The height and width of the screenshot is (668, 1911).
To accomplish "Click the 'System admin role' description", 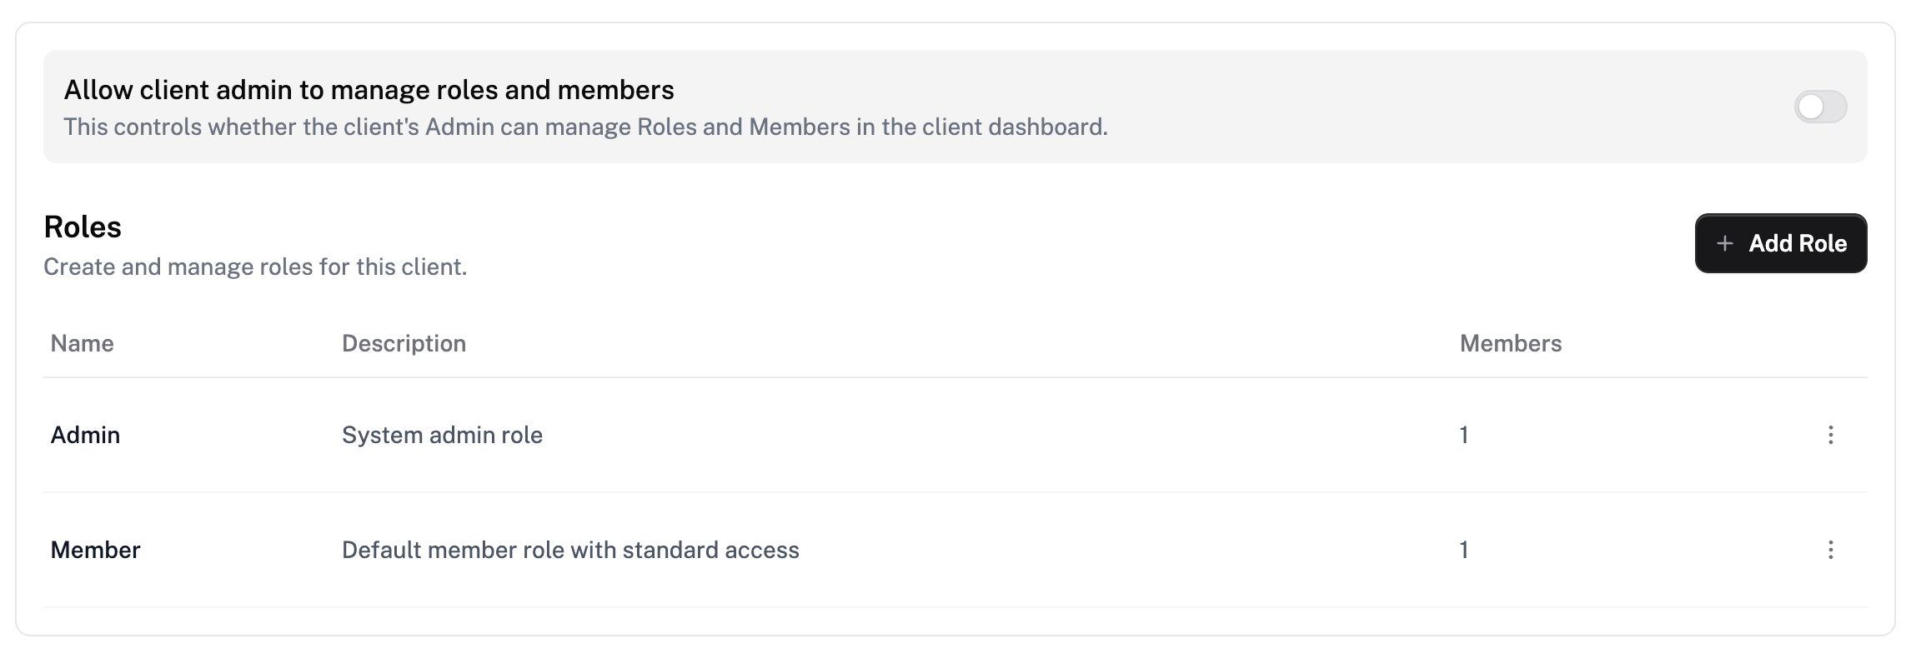I will click(442, 435).
